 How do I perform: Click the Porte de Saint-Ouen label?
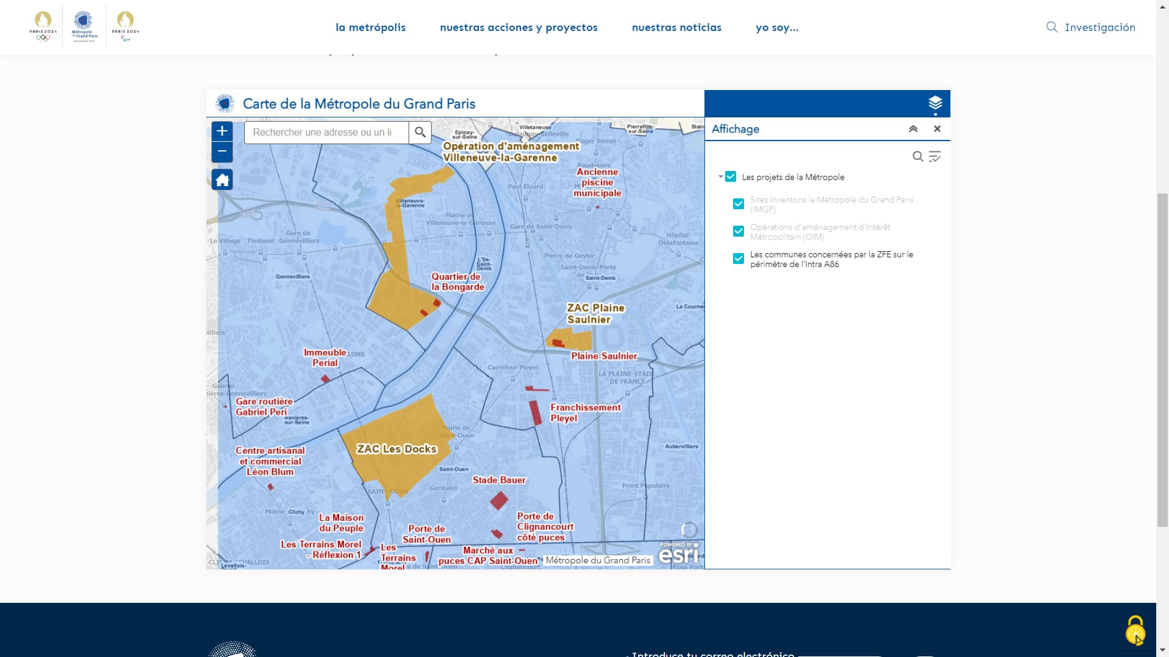(426, 534)
